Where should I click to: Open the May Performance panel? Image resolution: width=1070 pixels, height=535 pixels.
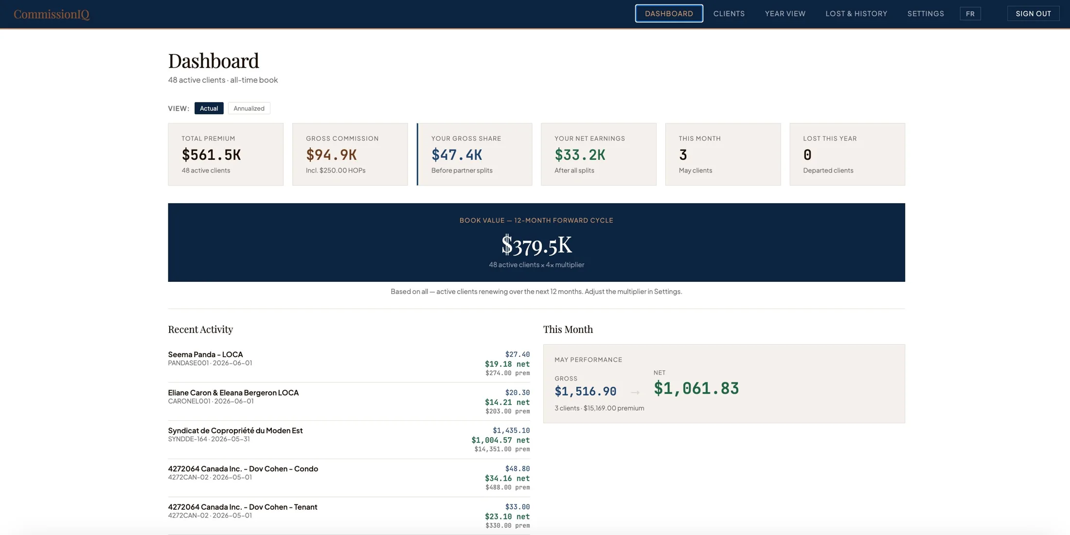coord(724,384)
